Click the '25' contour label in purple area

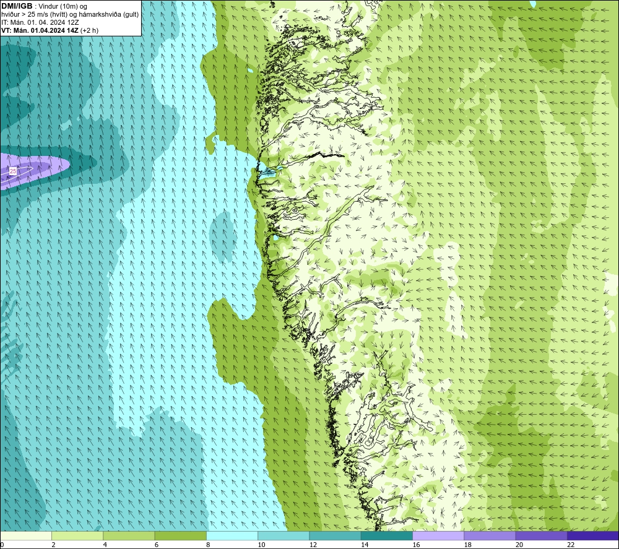[13, 171]
